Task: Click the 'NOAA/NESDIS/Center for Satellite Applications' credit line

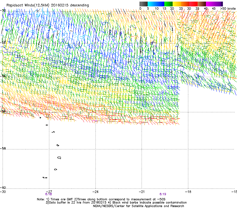Action: (x=138, y=206)
